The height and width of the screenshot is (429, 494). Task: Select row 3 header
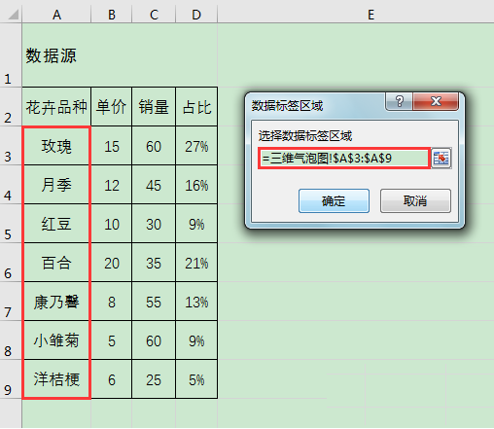11,146
